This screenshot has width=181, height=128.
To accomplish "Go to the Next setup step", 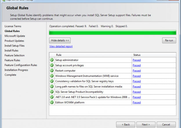I will (x=146, y=125).
